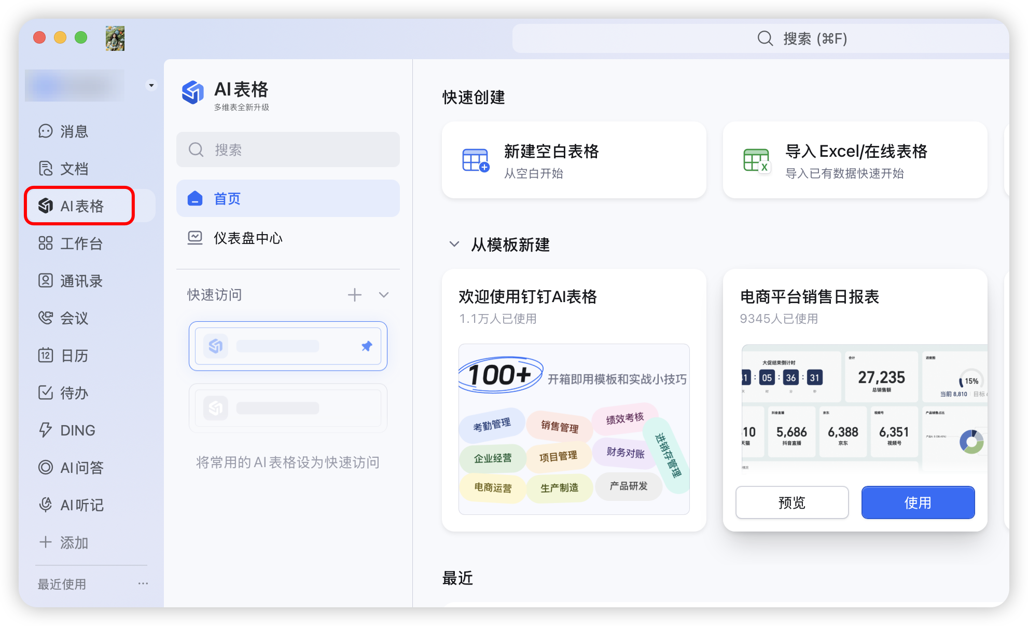Select the 首页 home tab
1028x626 pixels.
click(x=288, y=198)
